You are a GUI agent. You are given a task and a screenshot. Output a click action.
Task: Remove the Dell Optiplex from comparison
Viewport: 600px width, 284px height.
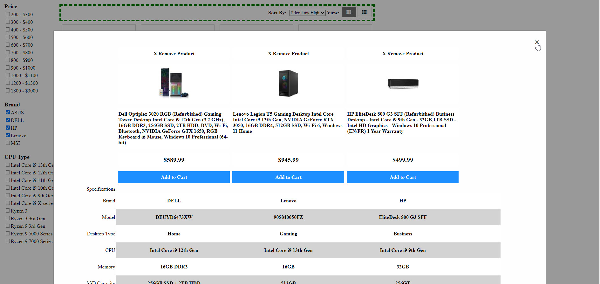point(174,54)
